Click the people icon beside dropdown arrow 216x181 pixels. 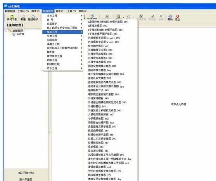tap(118, 16)
